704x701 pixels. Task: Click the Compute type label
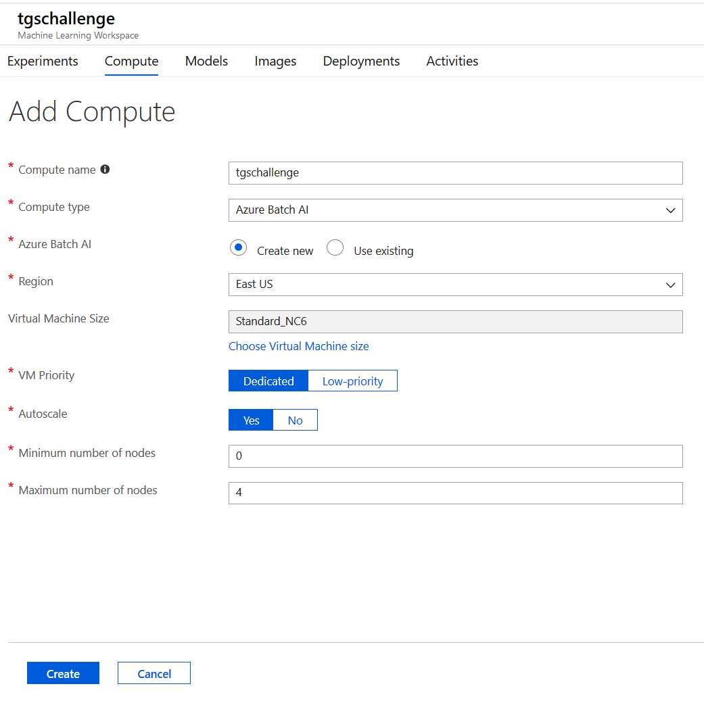(54, 207)
